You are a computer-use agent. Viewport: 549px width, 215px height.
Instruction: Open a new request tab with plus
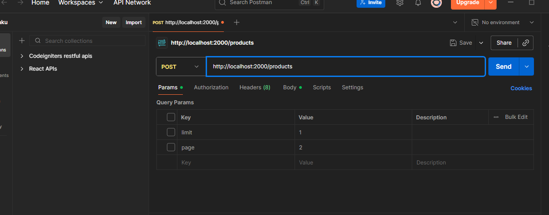(236, 22)
